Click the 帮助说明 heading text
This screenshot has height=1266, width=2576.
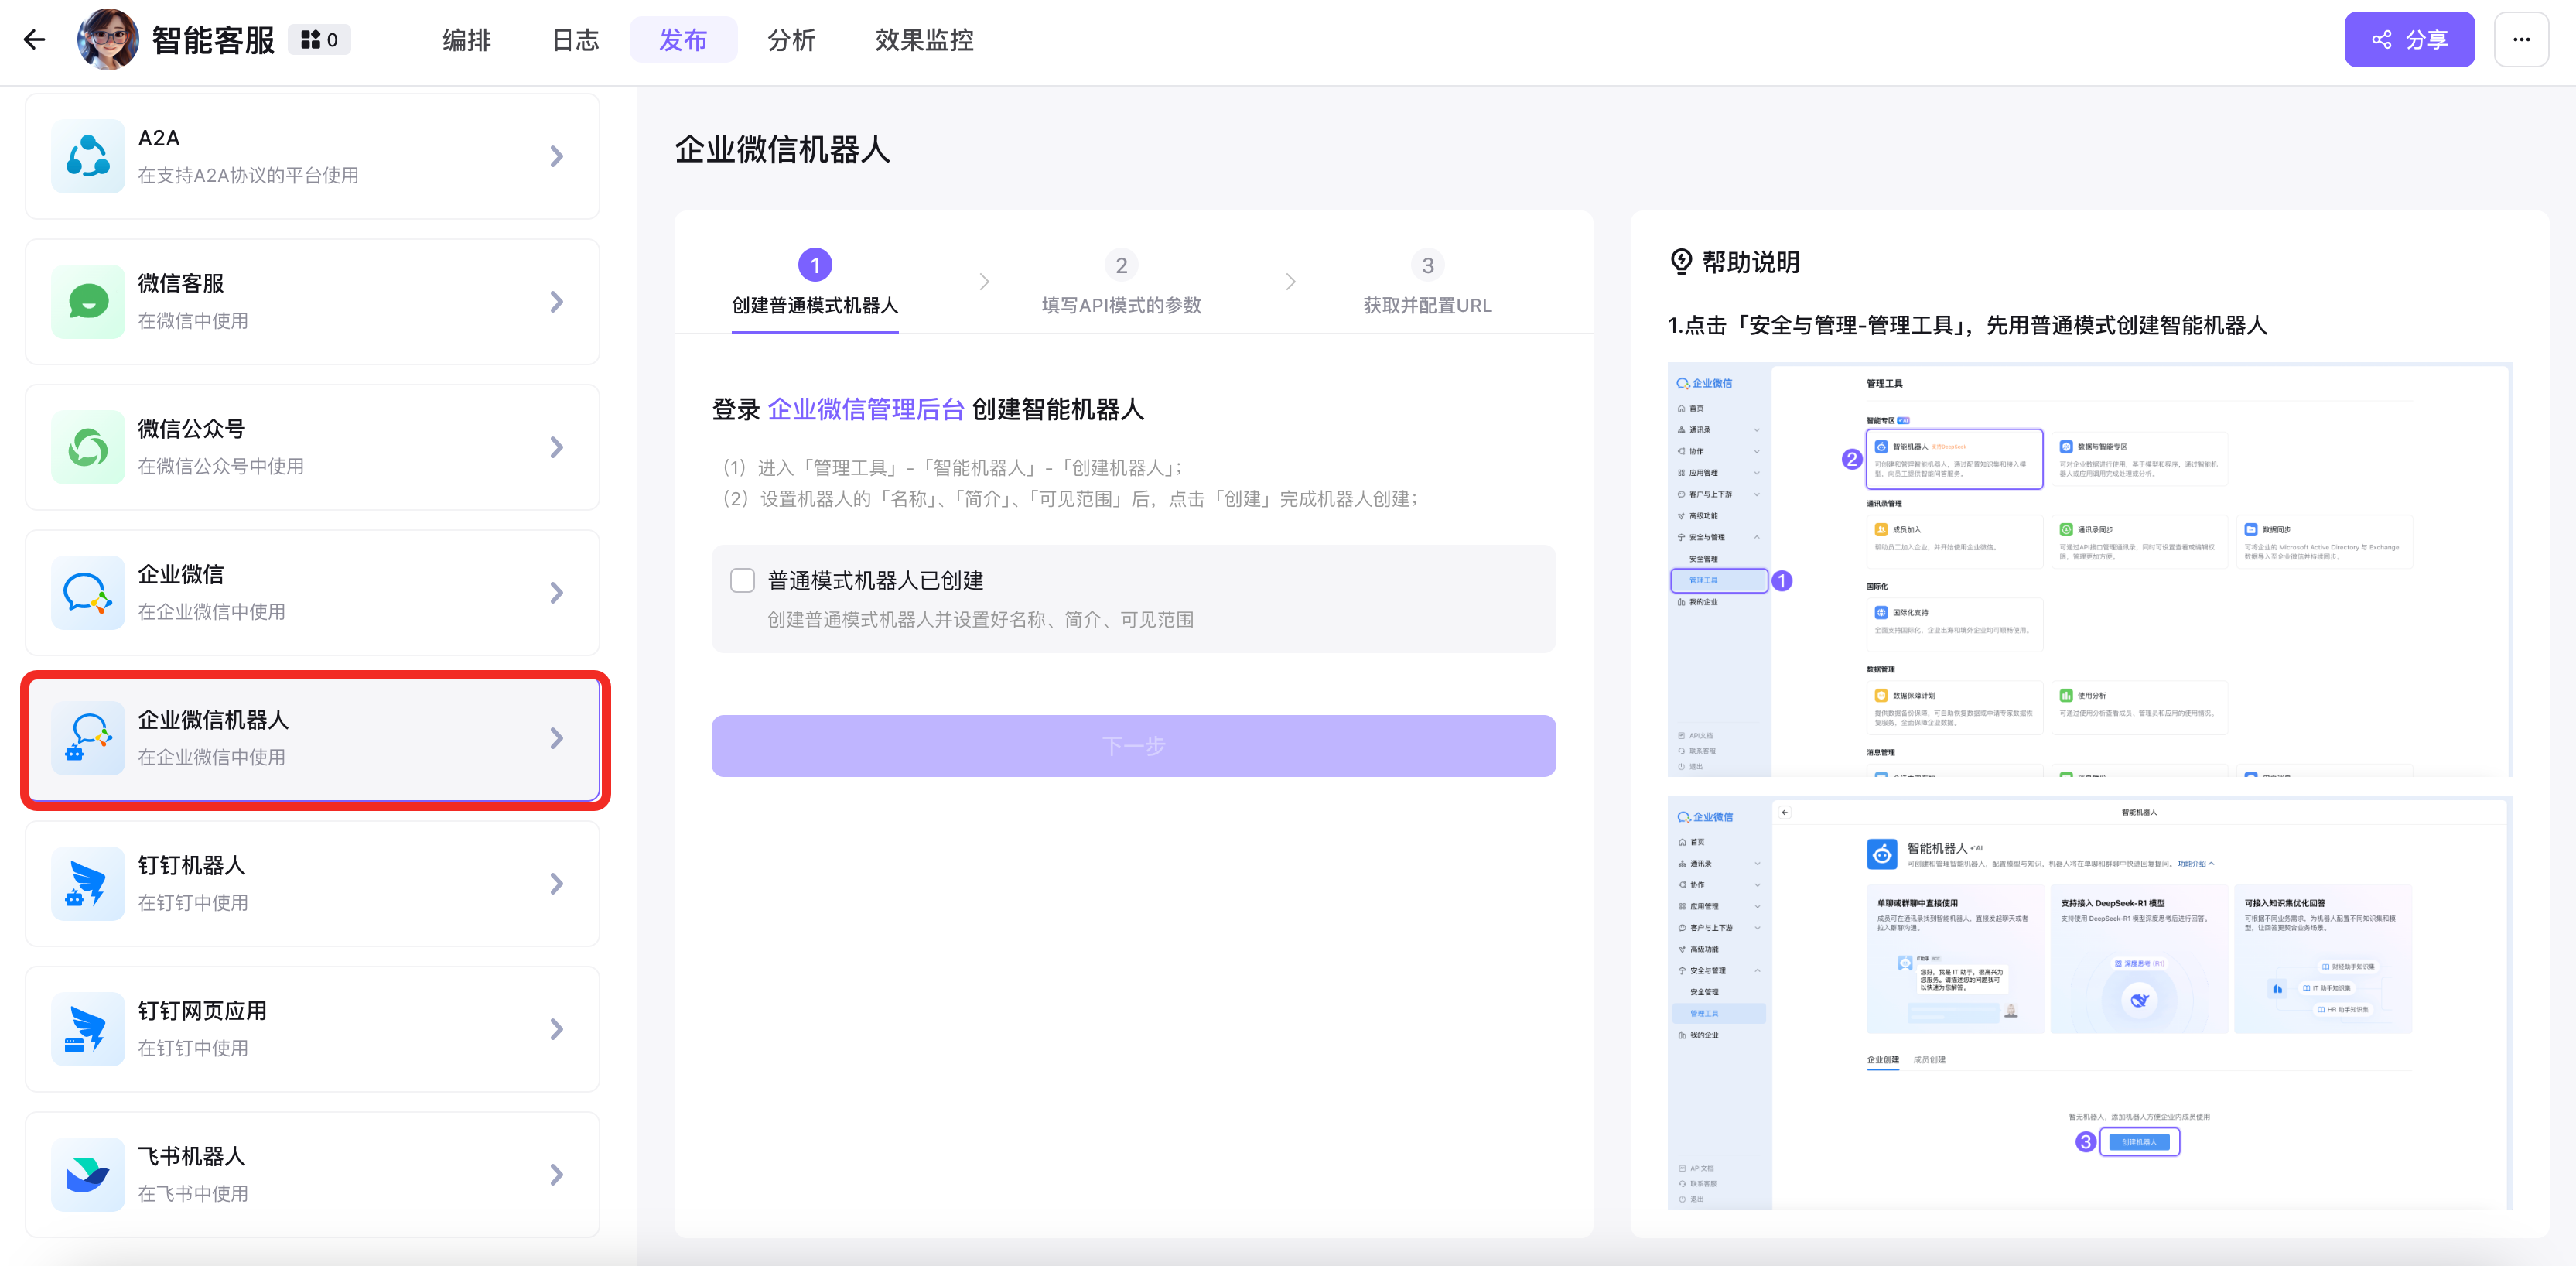point(1751,263)
